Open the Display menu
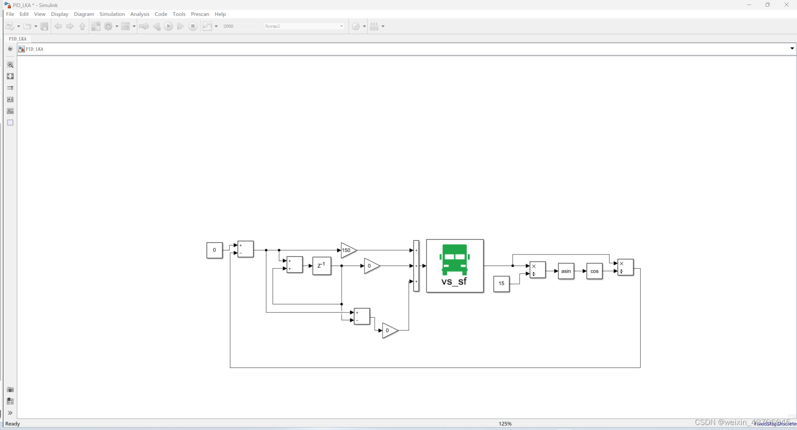The width and height of the screenshot is (797, 430). pos(60,14)
